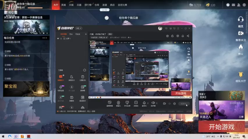Show hidden tray icons chevron

point(218,136)
